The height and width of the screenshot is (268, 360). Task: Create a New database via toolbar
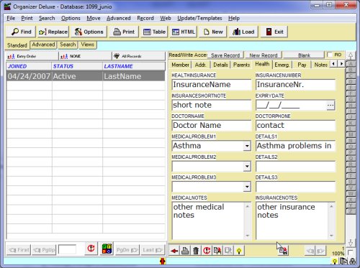pyautogui.click(x=213, y=32)
